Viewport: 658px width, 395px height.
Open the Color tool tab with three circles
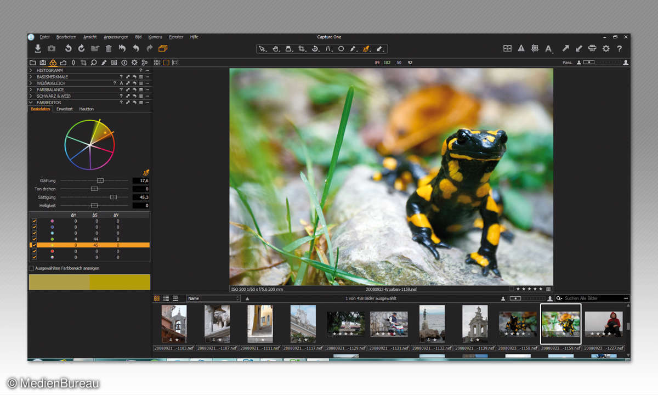(x=53, y=63)
